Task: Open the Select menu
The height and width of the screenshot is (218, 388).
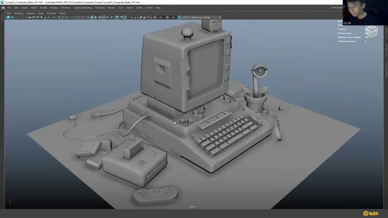Action: click(34, 8)
